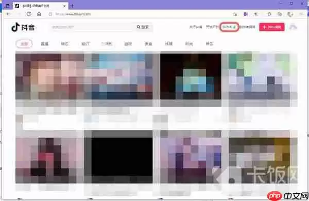Click the site info icon beside the URL
This screenshot has width=309, height=201.
(x=50, y=14)
